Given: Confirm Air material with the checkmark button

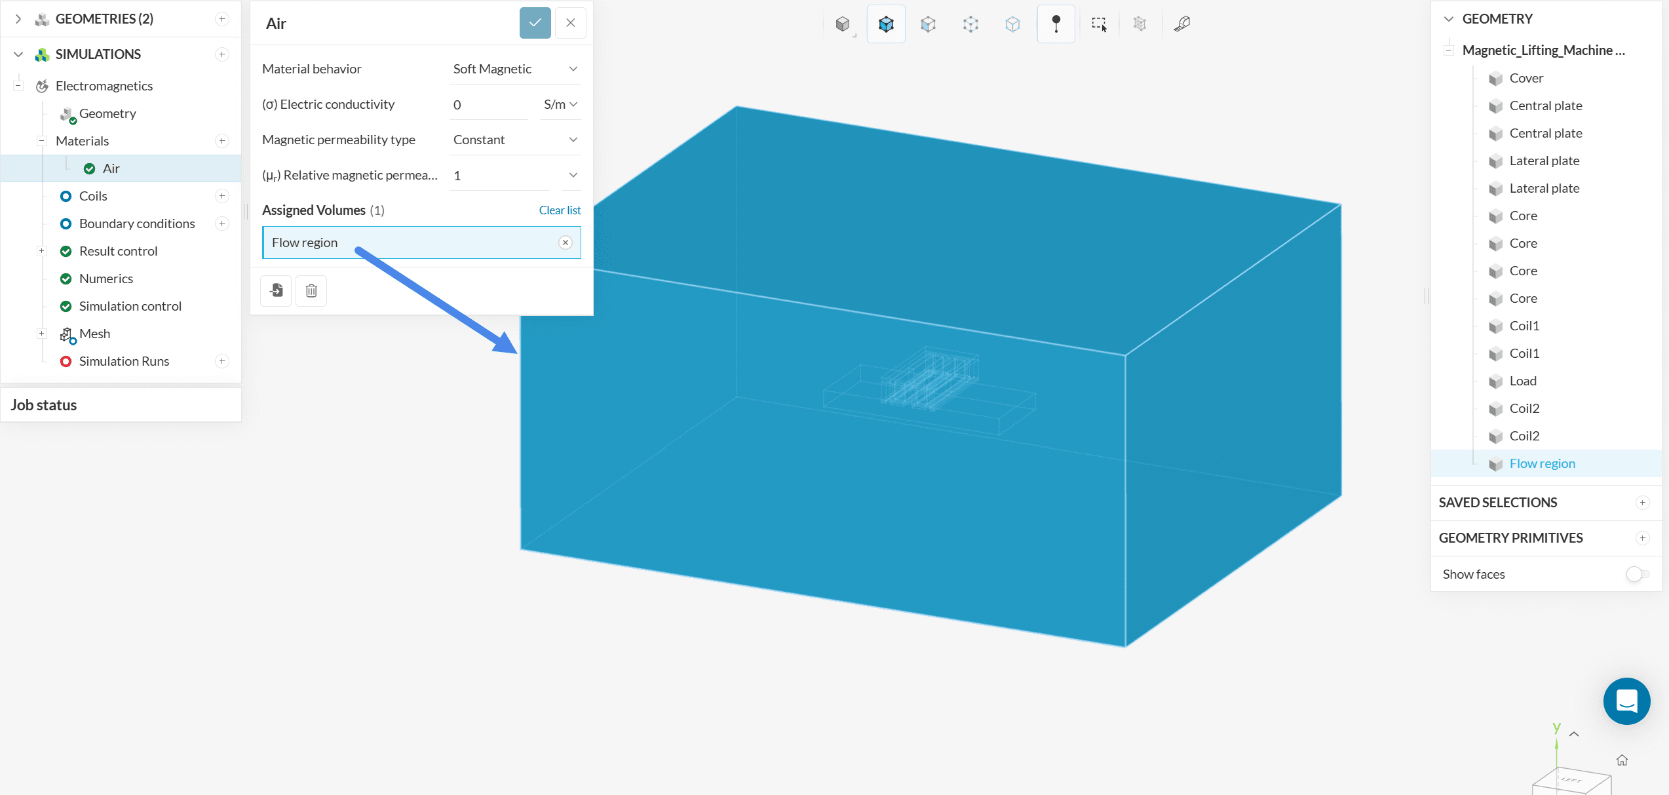Looking at the screenshot, I should [535, 23].
